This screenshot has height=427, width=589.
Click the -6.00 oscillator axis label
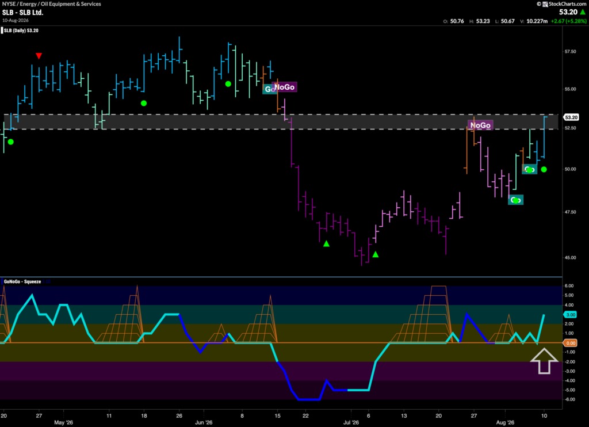pos(569,399)
